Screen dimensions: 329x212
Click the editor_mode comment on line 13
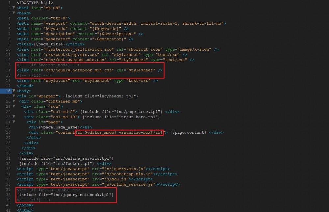click(x=48, y=65)
